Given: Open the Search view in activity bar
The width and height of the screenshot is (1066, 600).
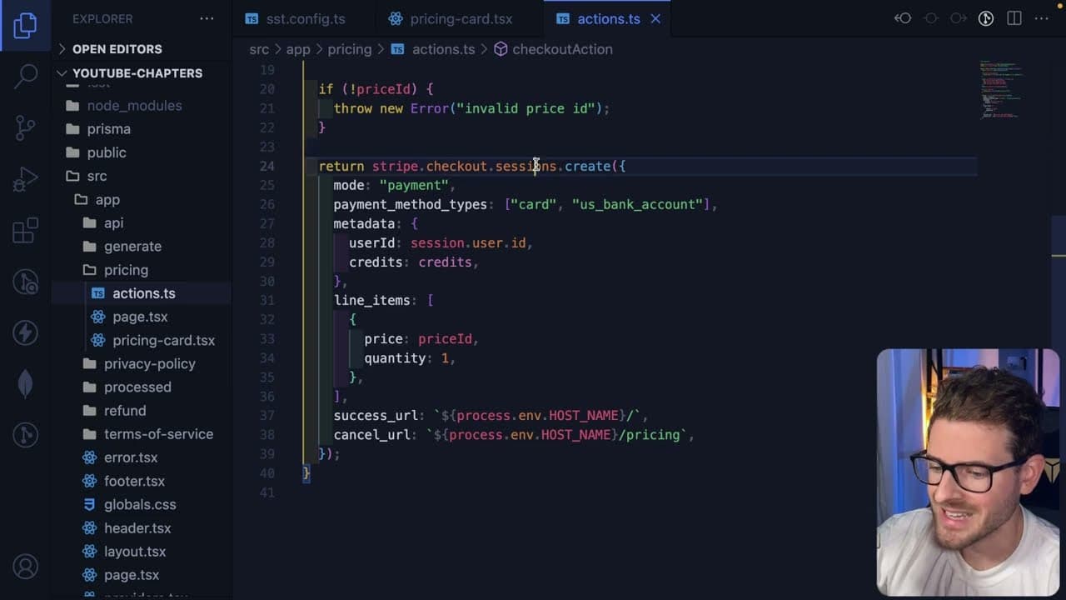Looking at the screenshot, I should 25,76.
